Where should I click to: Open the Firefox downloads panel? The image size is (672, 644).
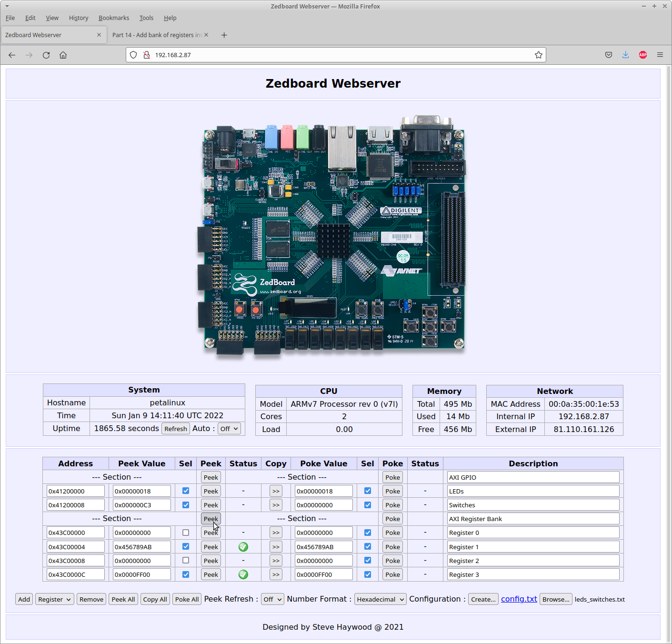[625, 55]
